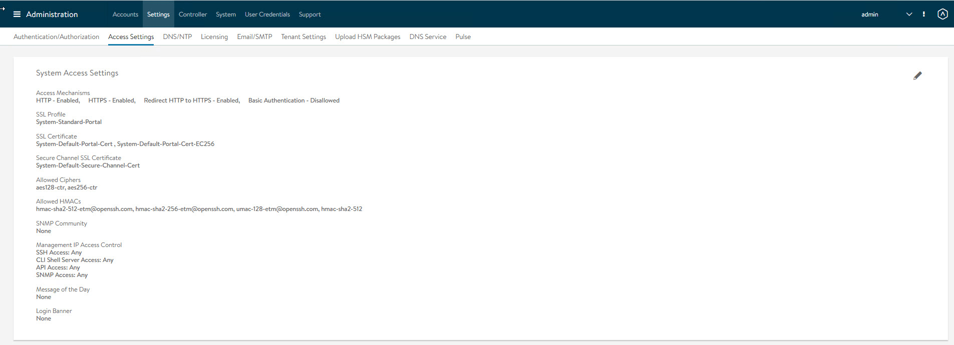
Task: Click the None value under Message of the Day
Action: pyautogui.click(x=44, y=297)
